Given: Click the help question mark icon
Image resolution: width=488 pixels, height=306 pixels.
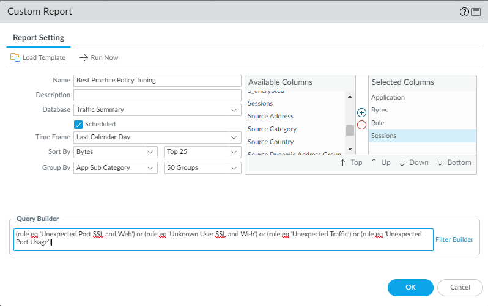Looking at the screenshot, I should 464,12.
